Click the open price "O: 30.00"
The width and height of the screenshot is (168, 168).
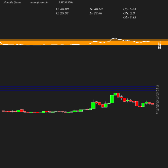[62, 9]
